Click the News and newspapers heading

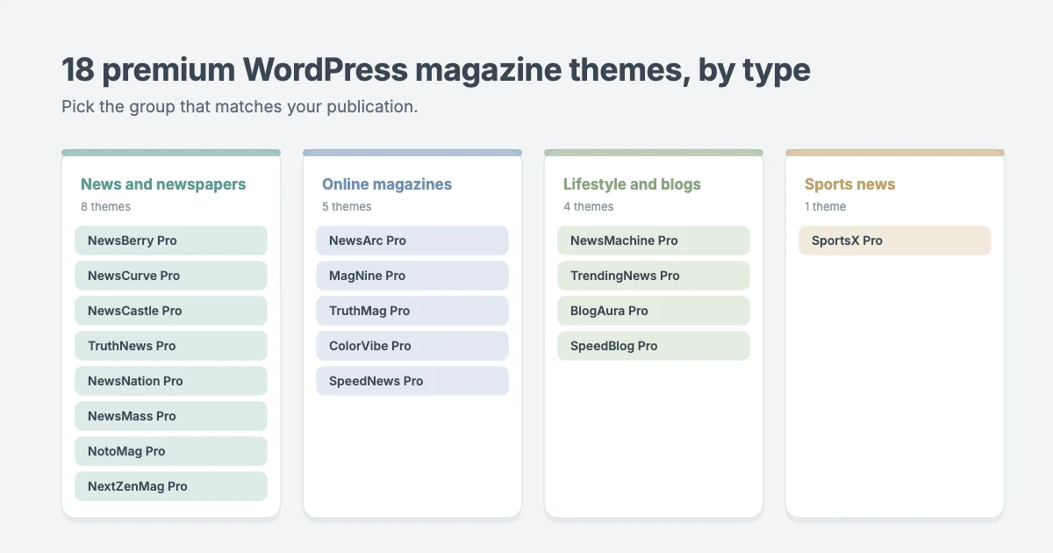[x=163, y=184]
